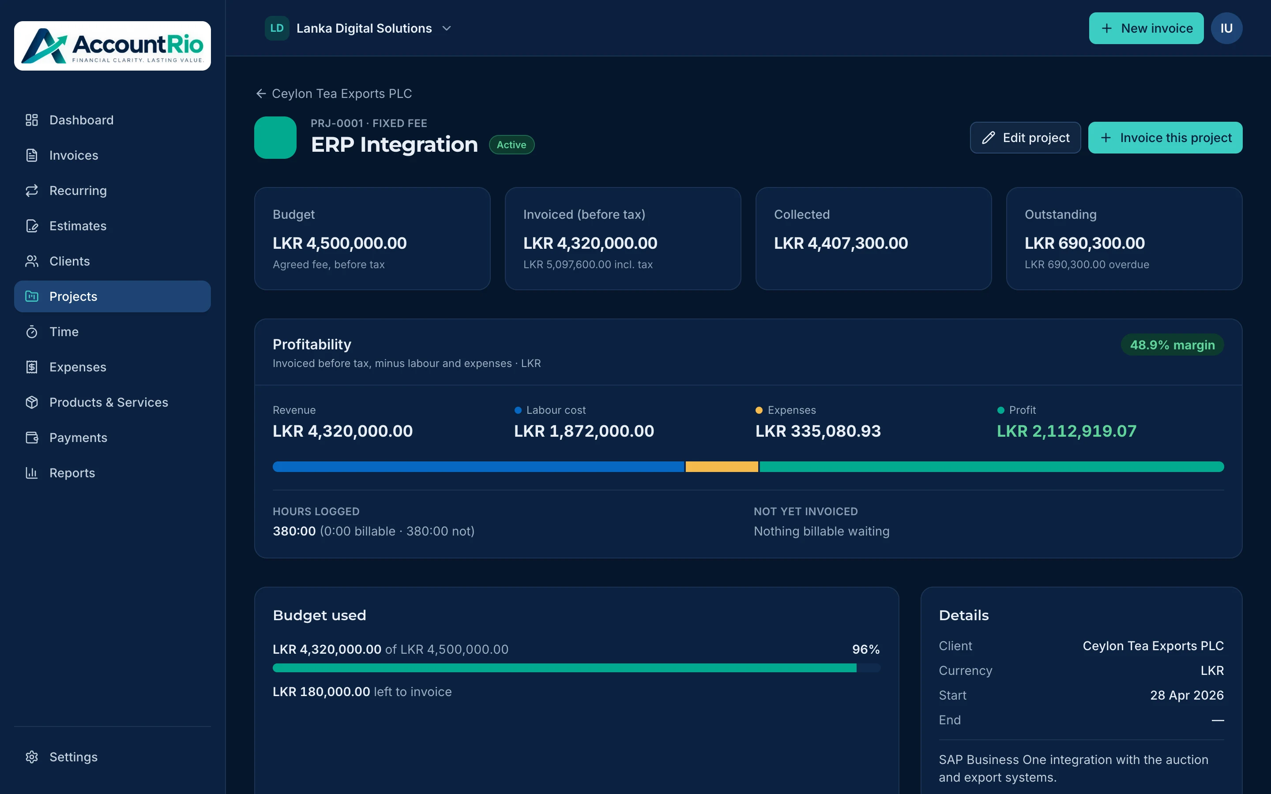This screenshot has width=1271, height=794.
Task: Click the Payments wallet icon
Action: click(31, 438)
